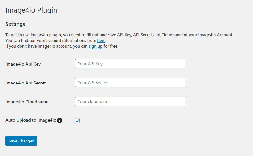Toggle the Auto Upload to Image4io checkbox

[x=77, y=121]
